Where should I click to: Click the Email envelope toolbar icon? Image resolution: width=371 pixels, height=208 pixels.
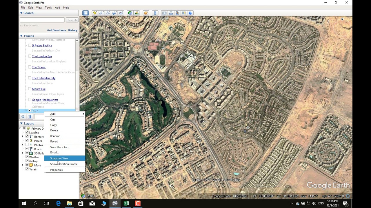[x=164, y=13]
